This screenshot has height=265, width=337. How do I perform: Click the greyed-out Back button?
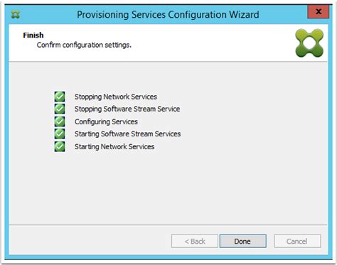tap(195, 241)
